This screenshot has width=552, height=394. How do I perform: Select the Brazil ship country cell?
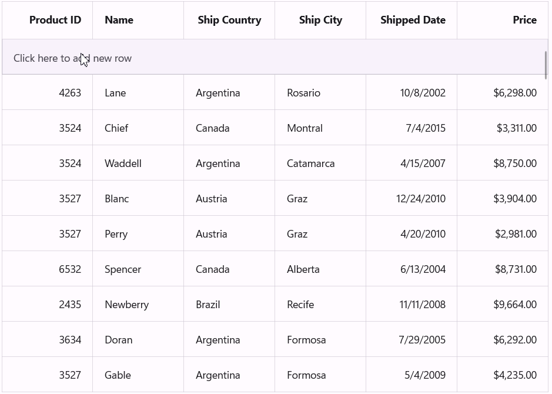click(x=208, y=305)
